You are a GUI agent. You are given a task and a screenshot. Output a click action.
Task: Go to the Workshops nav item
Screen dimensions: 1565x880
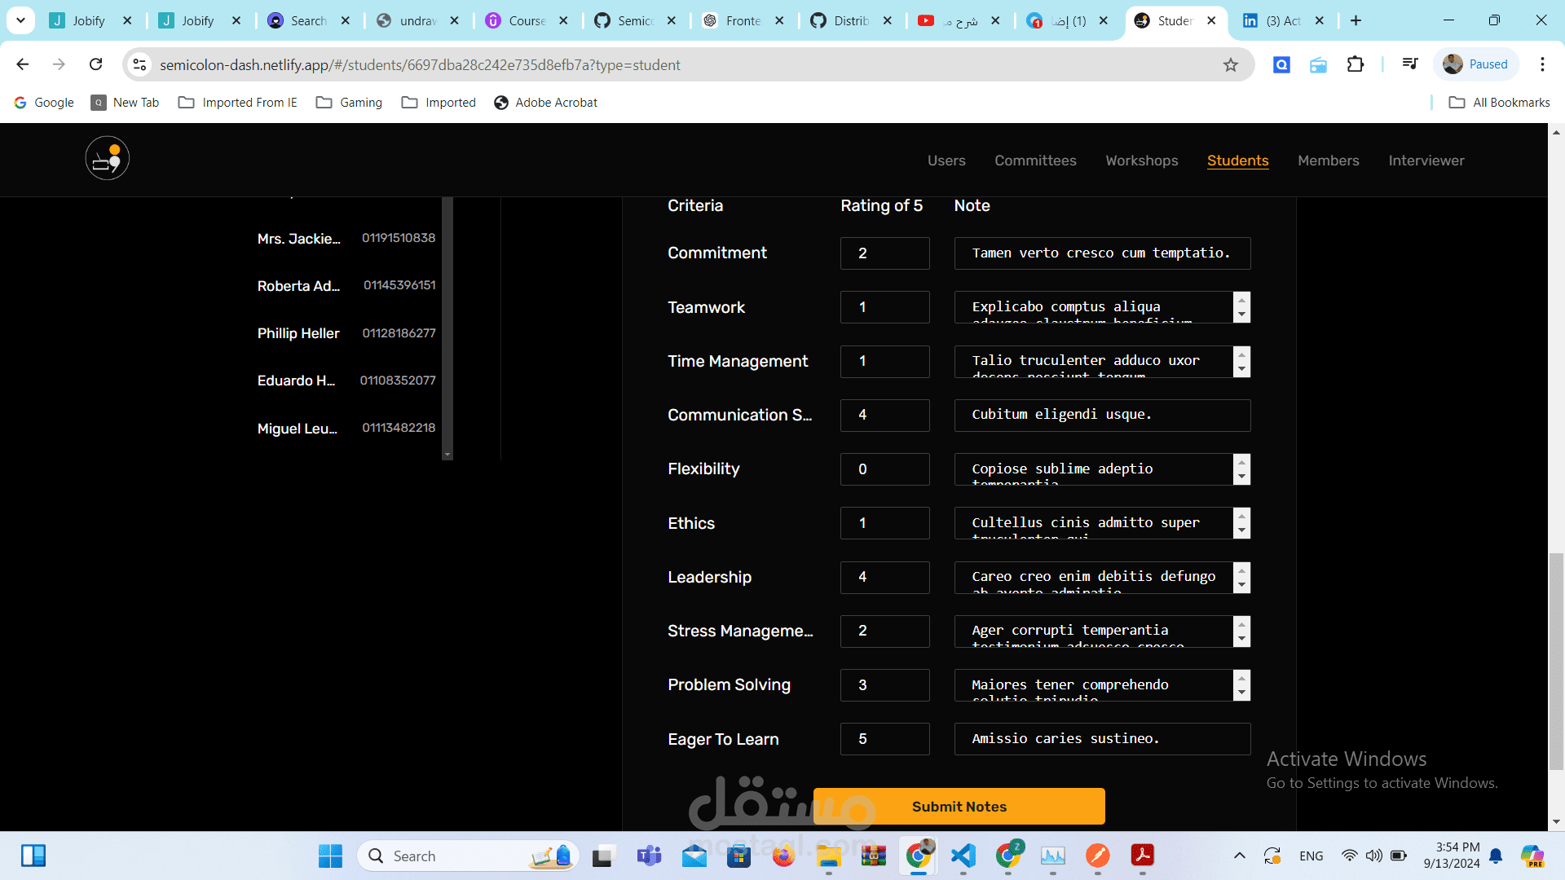click(x=1141, y=161)
